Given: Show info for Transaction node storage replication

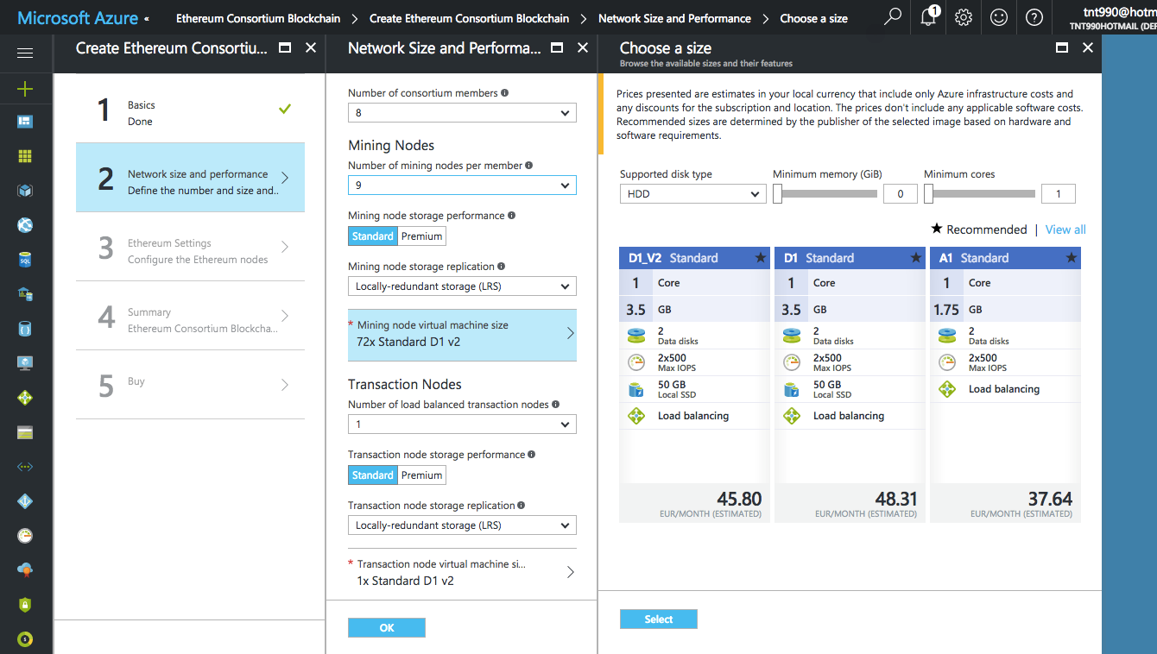Looking at the screenshot, I should click(x=522, y=506).
